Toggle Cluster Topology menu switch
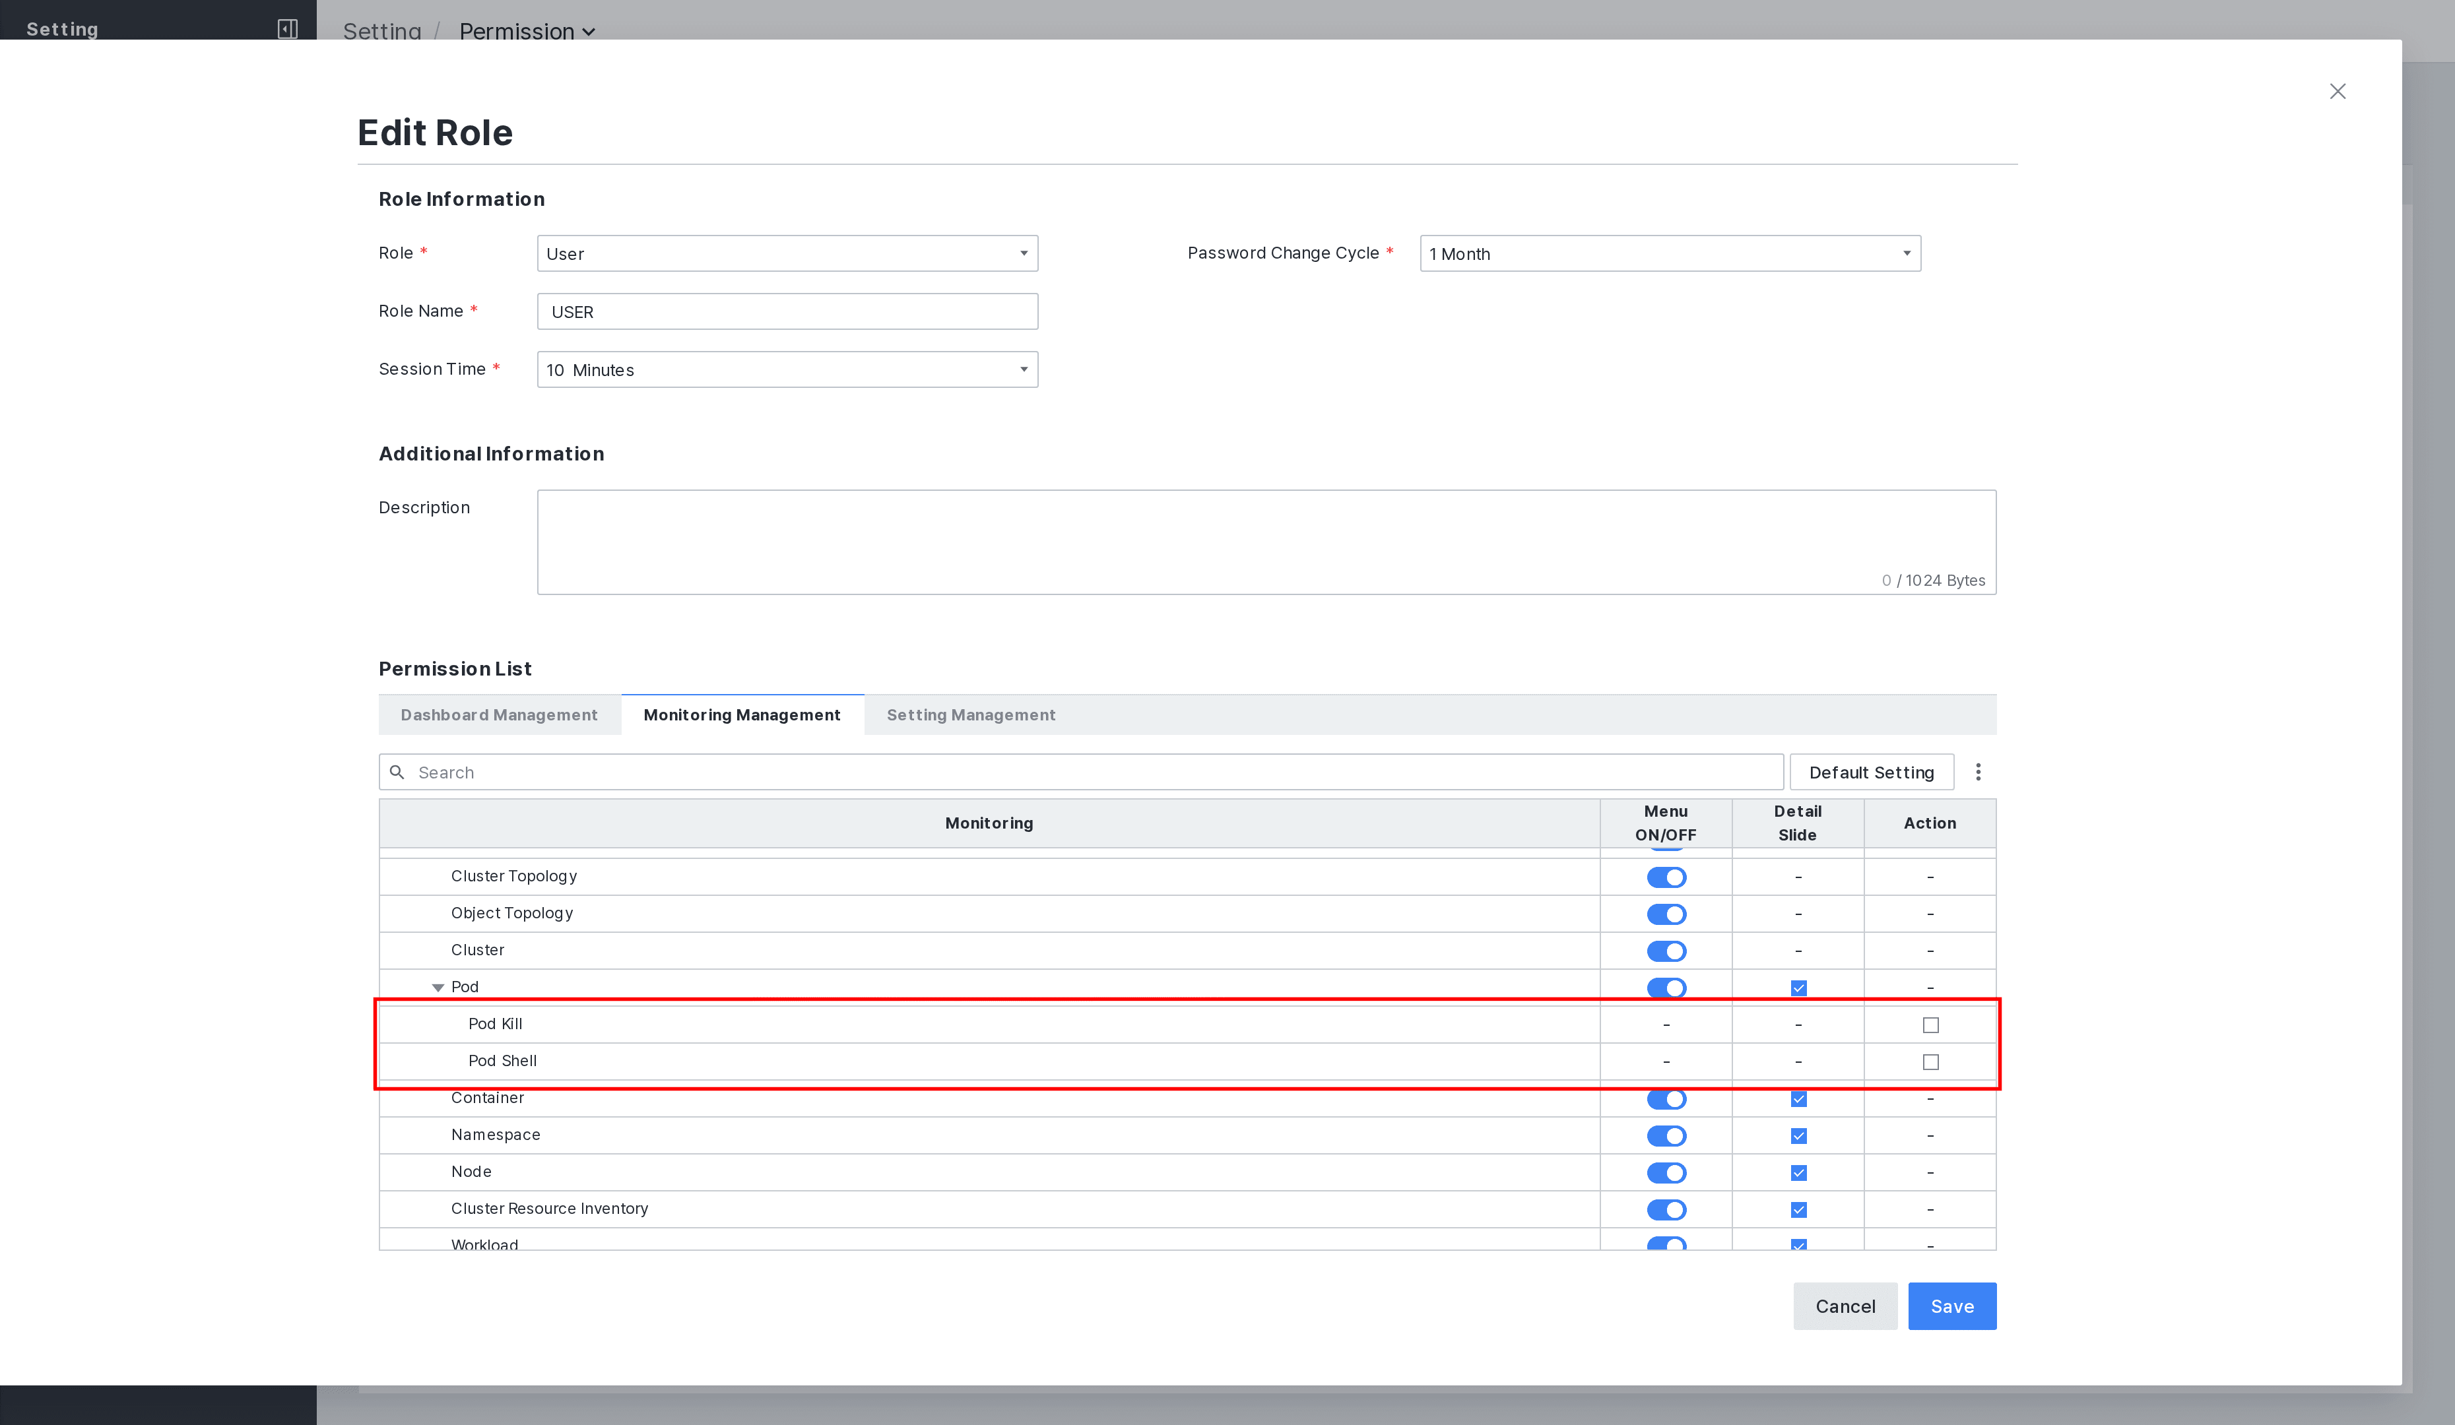 (1667, 877)
